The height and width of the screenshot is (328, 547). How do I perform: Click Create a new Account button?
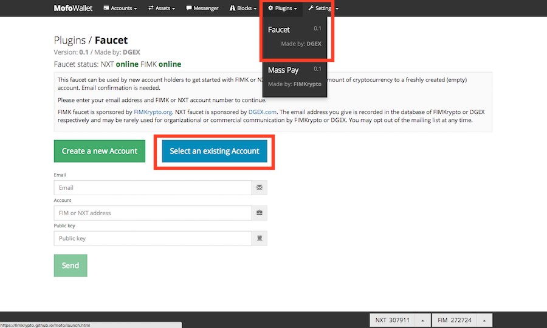point(100,151)
